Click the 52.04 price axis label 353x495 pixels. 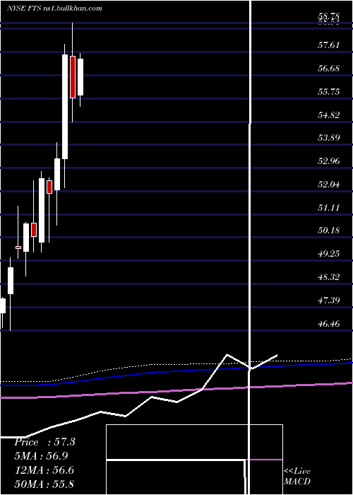click(x=328, y=185)
